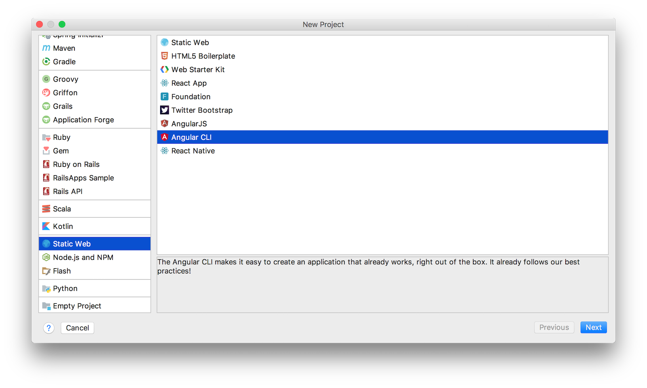The height and width of the screenshot is (388, 647).
Task: Click the Foundation template icon
Action: point(165,97)
